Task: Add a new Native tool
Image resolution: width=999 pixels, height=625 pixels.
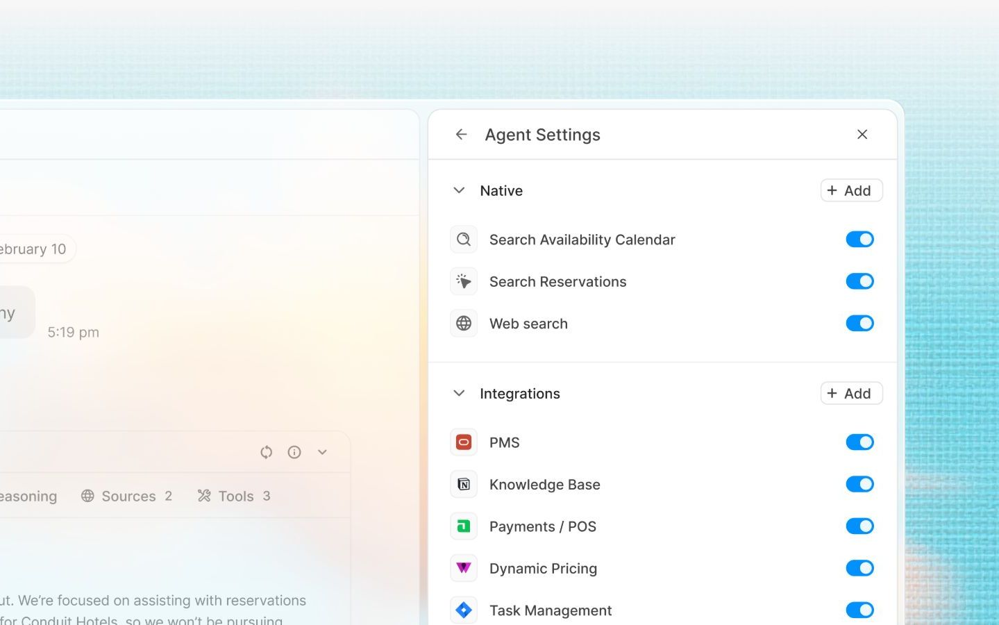Action: tap(851, 190)
